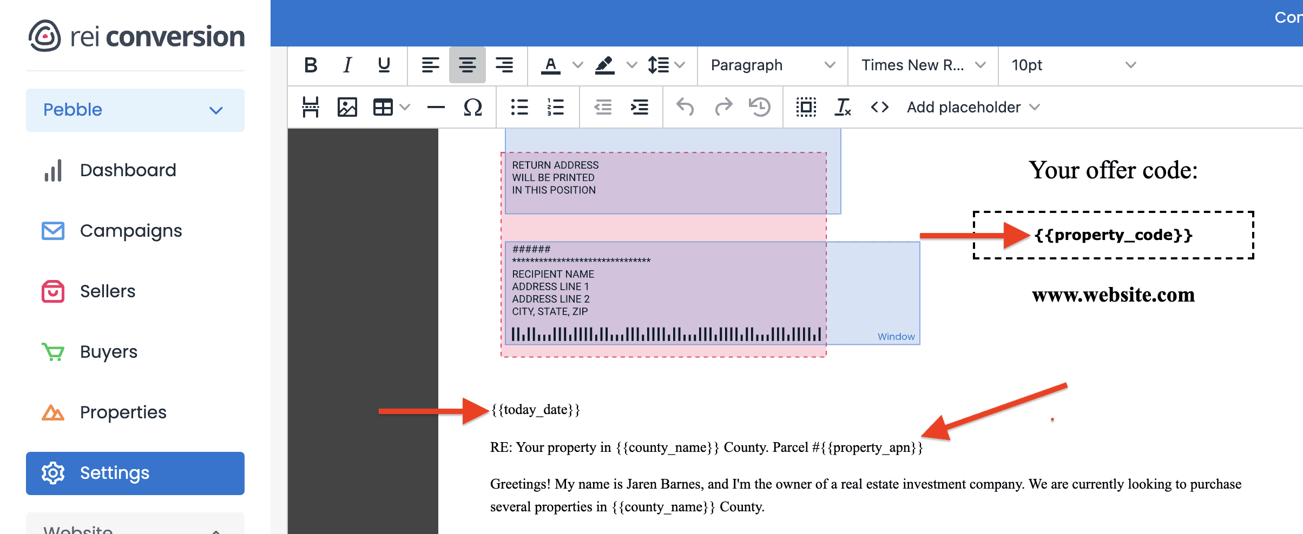Image resolution: width=1303 pixels, height=534 pixels.
Task: Open 10pt font size dropdown
Action: 1074,65
